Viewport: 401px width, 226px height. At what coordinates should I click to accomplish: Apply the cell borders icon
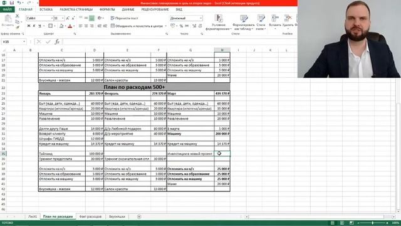tap(50, 26)
